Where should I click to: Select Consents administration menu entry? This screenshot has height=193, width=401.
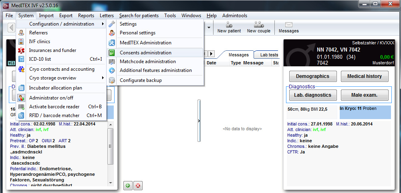coord(155,53)
